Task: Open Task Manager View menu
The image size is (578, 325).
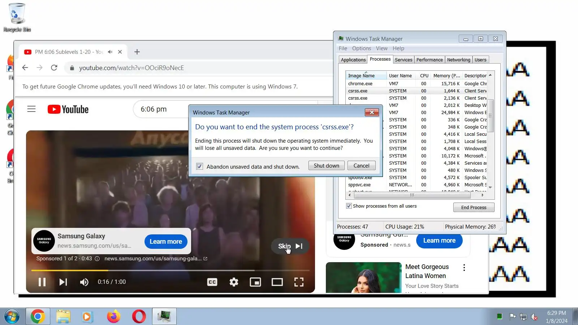Action: coord(381,48)
